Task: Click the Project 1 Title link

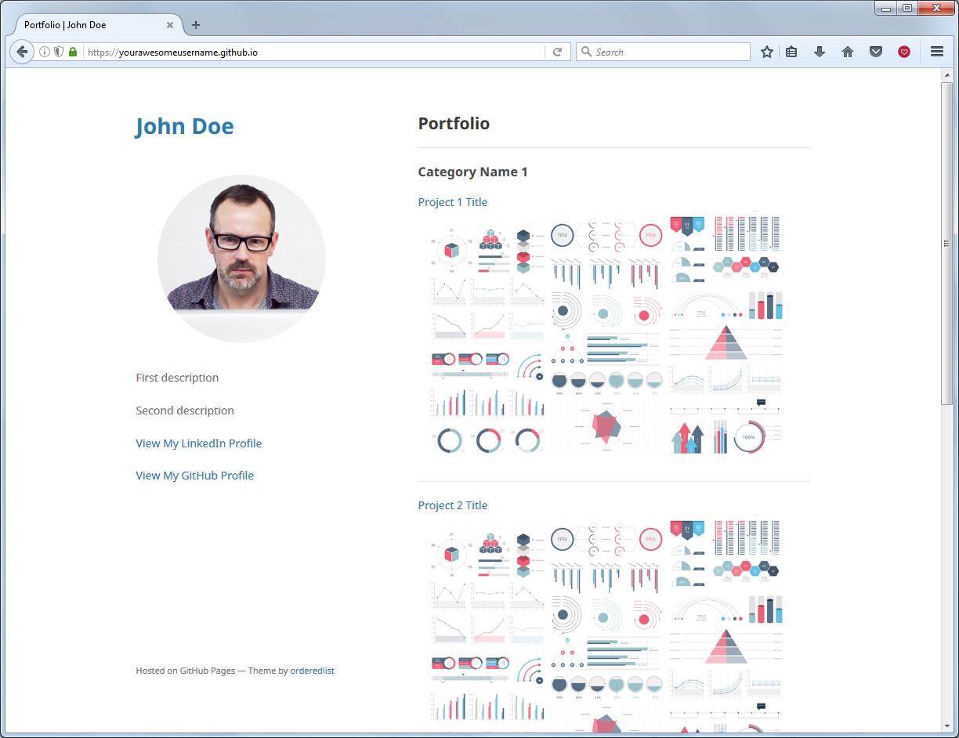Action: [x=453, y=202]
